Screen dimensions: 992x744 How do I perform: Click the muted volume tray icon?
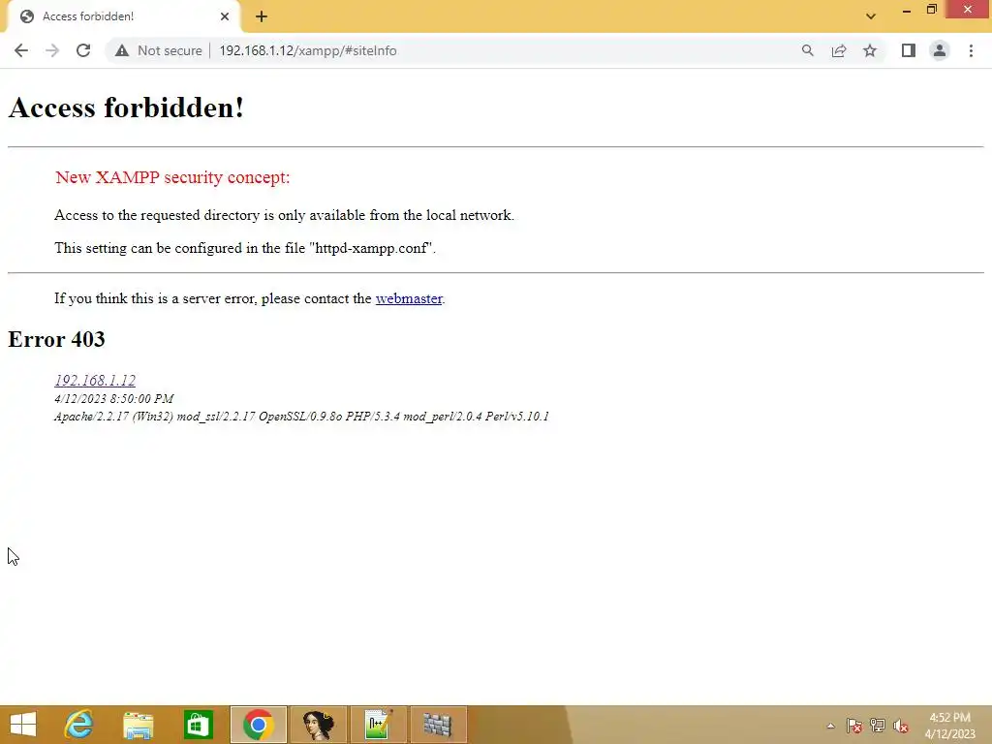click(x=901, y=726)
